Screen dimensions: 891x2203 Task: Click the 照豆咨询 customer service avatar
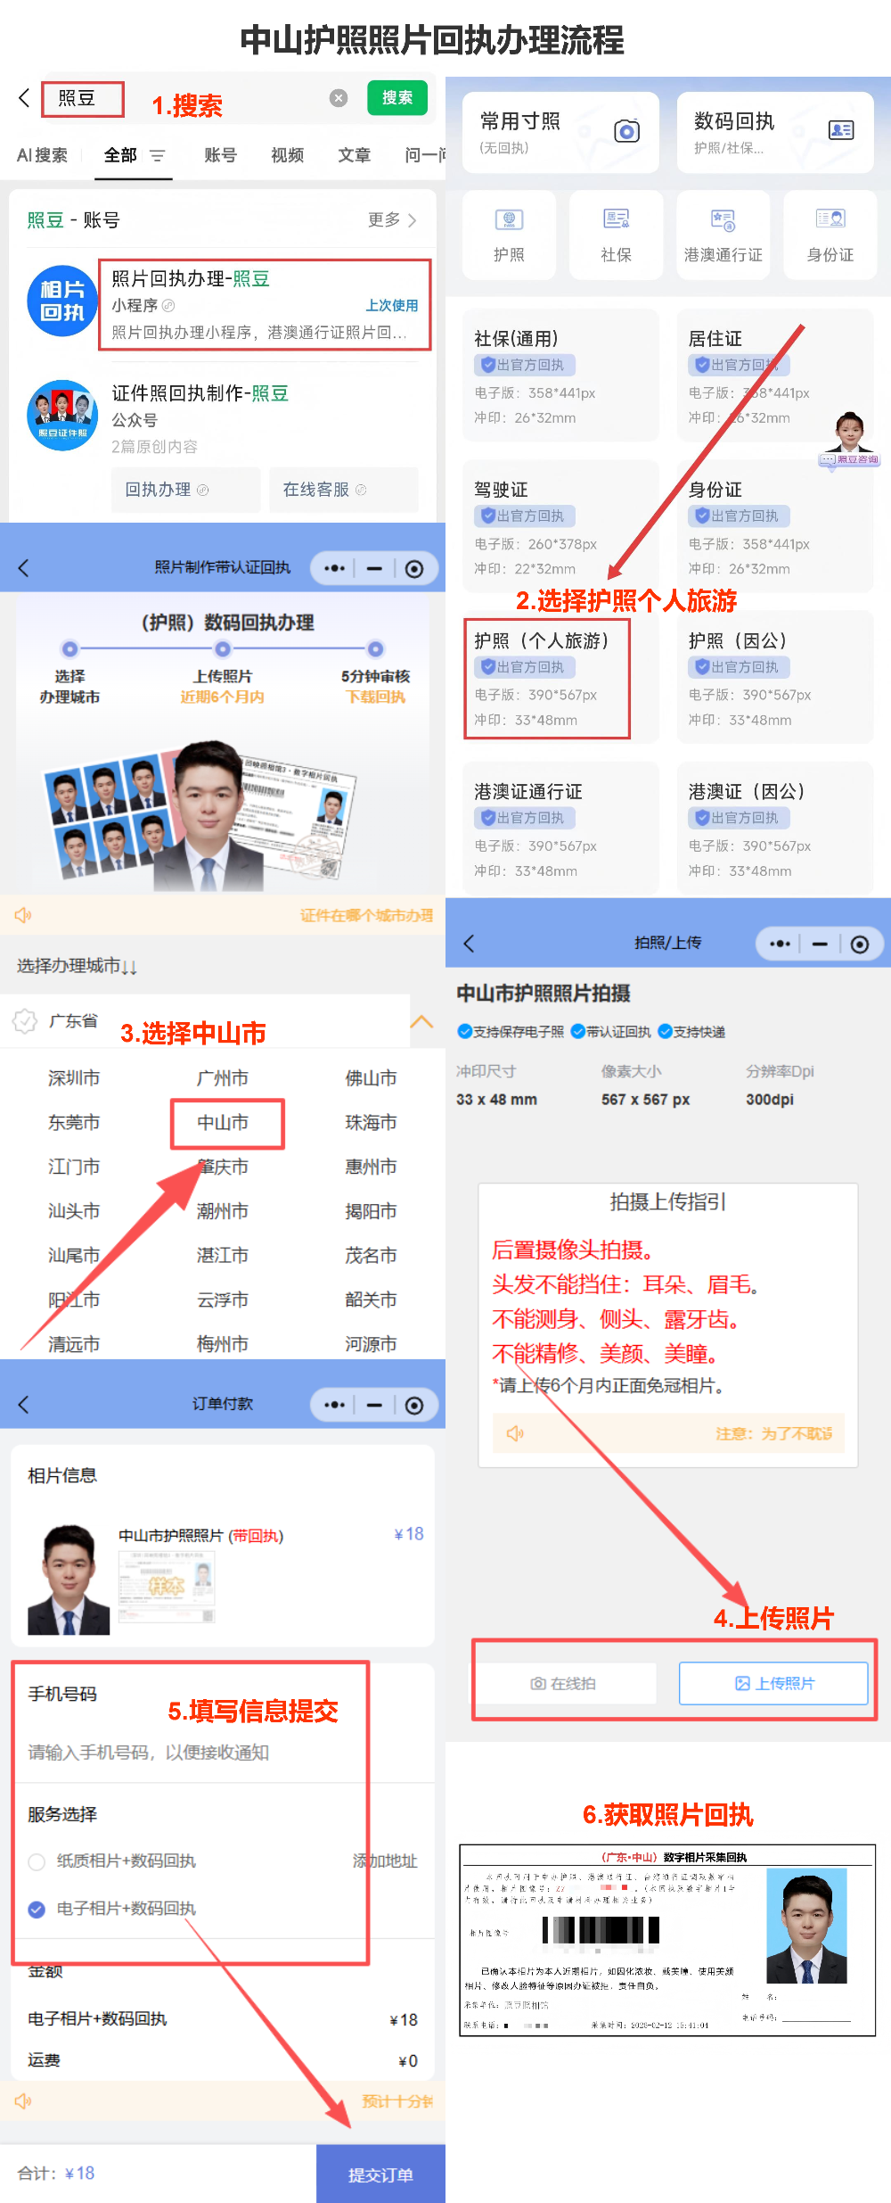pos(849,439)
